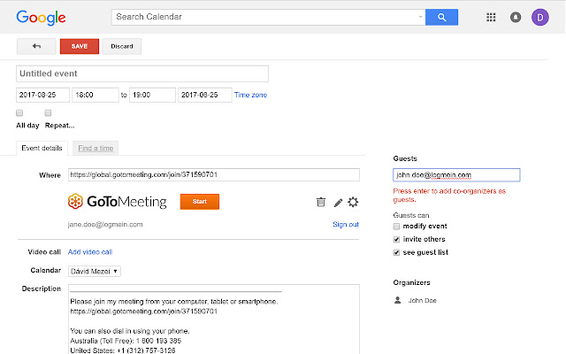The width and height of the screenshot is (566, 354).
Task: Toggle the Repeat checkbox
Action: (x=49, y=113)
